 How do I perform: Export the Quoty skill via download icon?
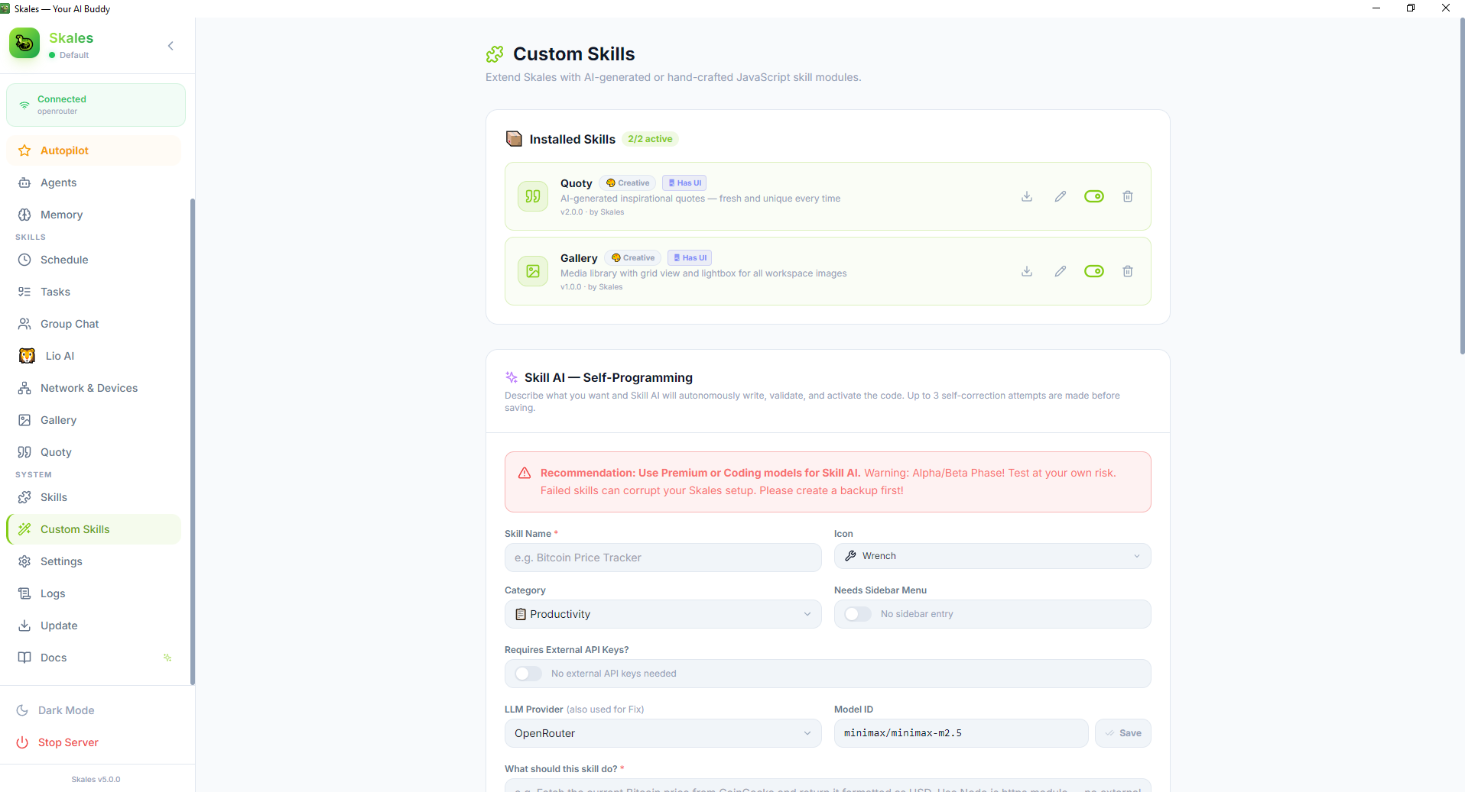coord(1027,196)
